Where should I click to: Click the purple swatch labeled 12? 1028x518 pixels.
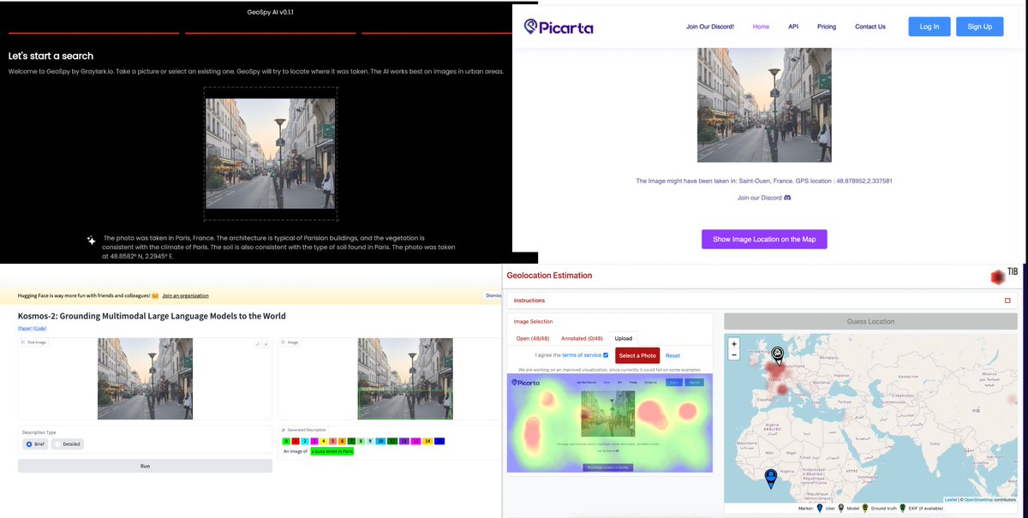click(404, 441)
